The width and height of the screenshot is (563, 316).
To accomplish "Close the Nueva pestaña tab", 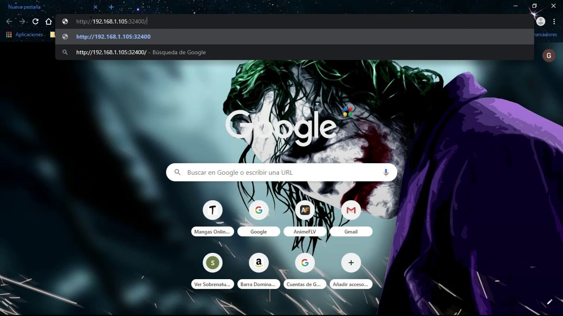I will click(x=95, y=7).
